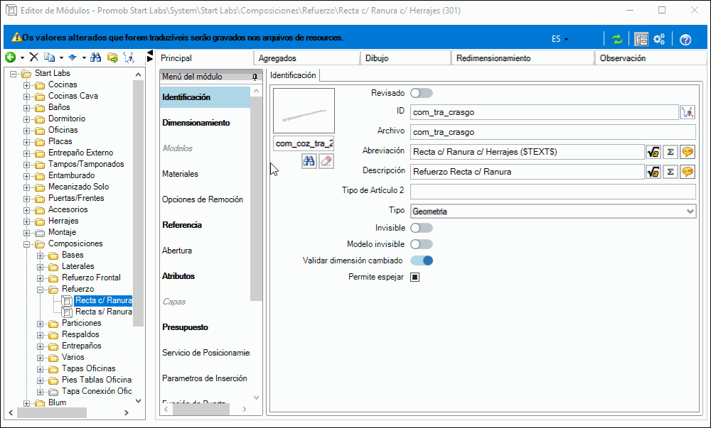Open dropdown arrow beside copy icon

[x=60, y=57]
